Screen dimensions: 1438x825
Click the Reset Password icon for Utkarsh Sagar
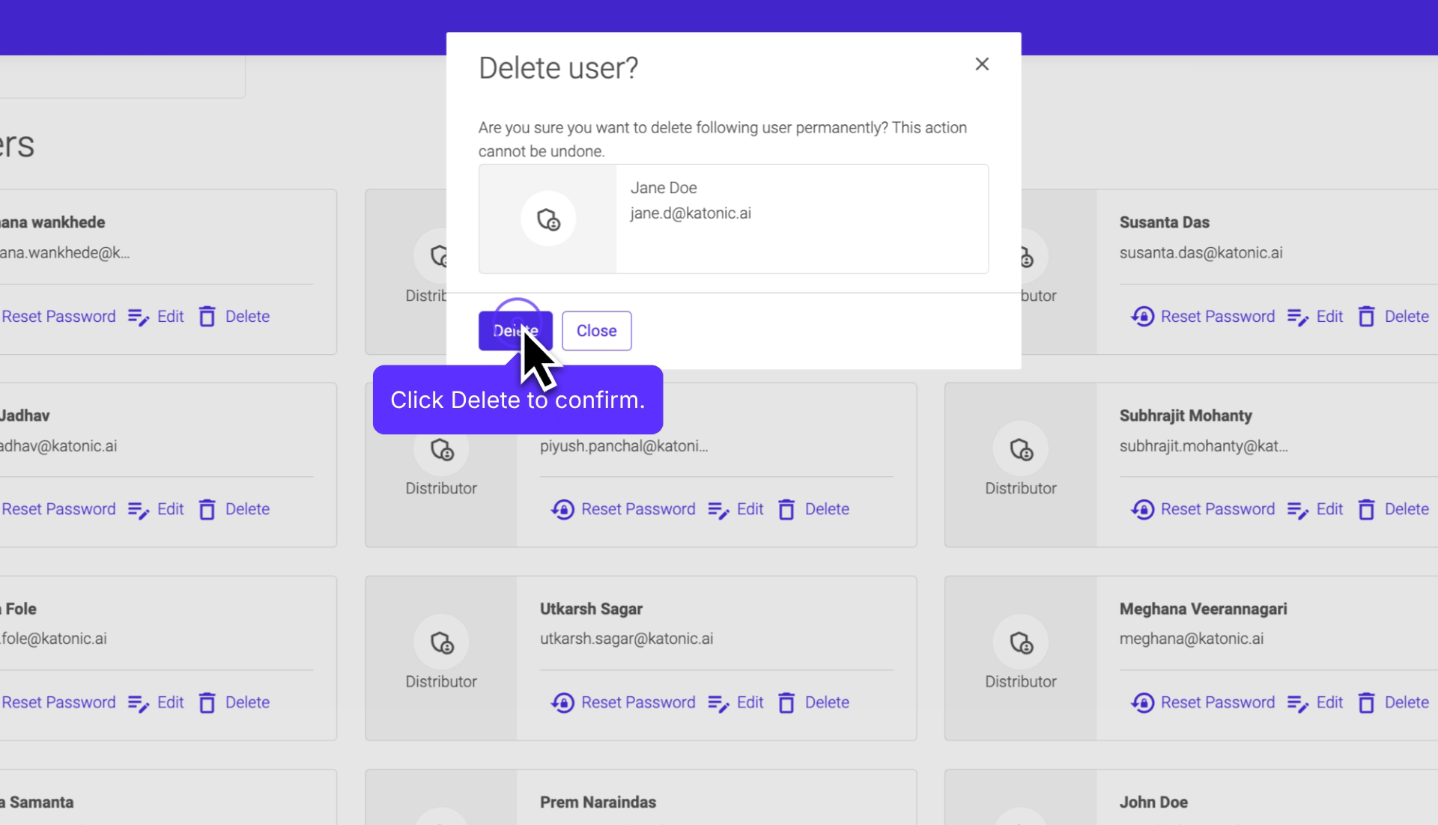562,702
